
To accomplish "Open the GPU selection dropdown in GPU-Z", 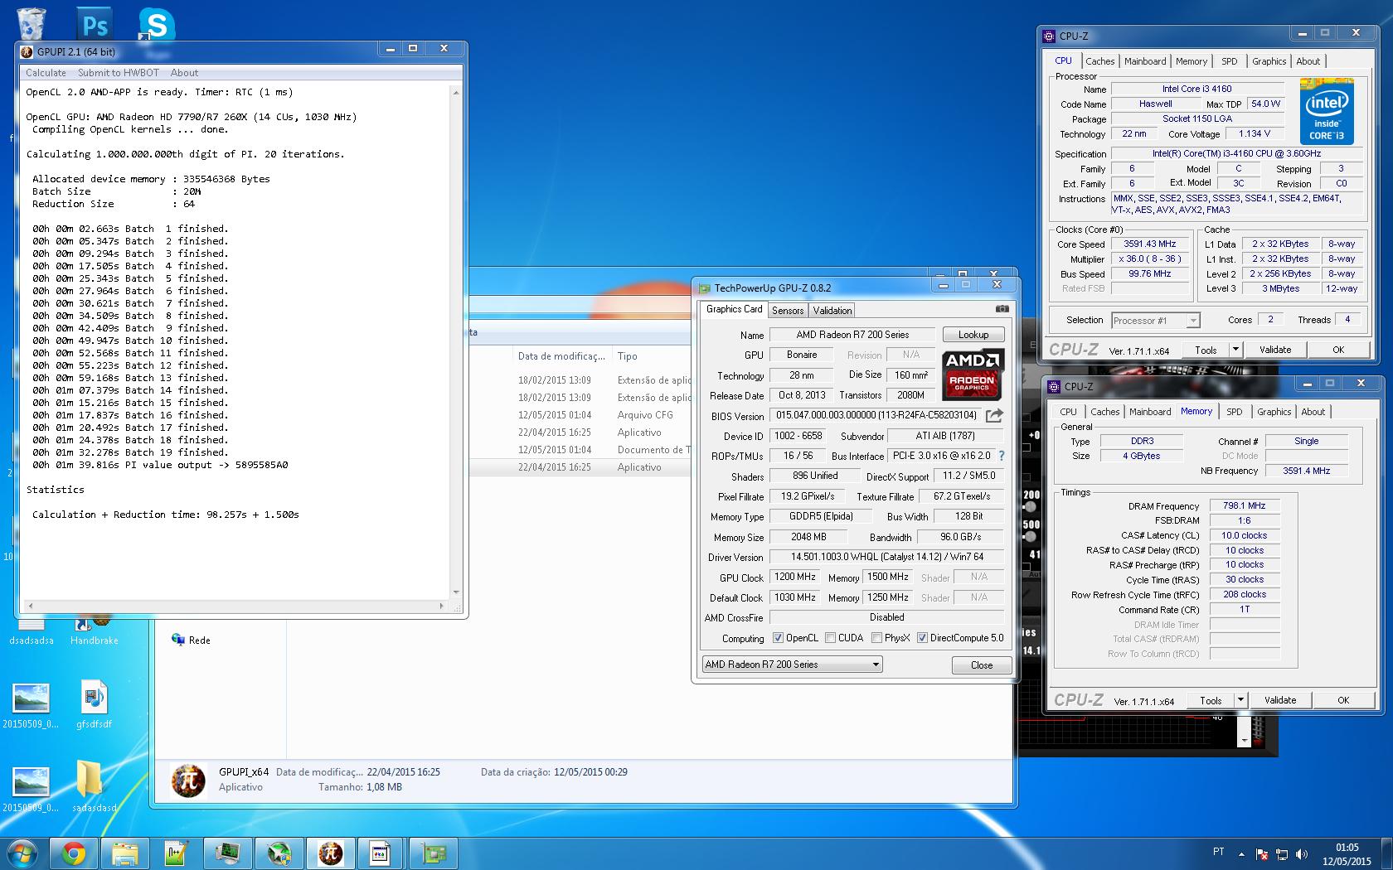I will click(792, 664).
